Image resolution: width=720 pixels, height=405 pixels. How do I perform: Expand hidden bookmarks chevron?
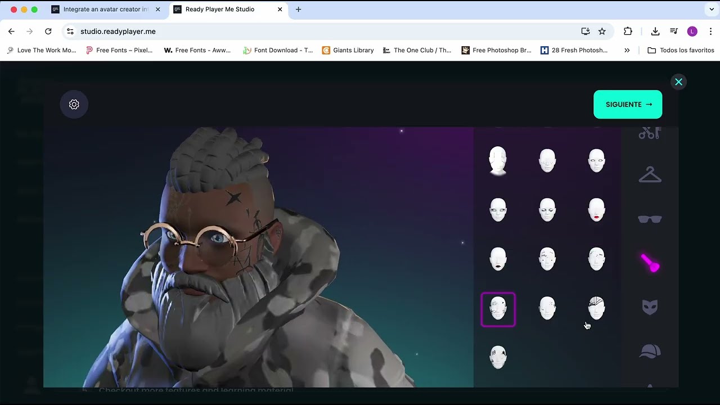coord(627,50)
